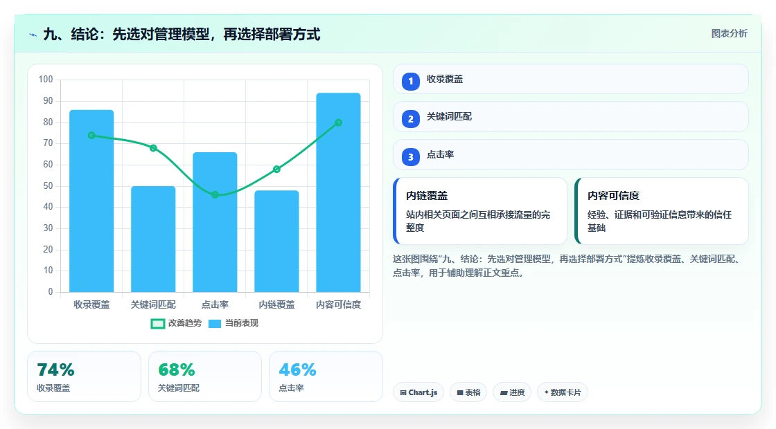776x429 pixels.
Task: Click the lightning icon beside the title
Action: tap(33, 35)
